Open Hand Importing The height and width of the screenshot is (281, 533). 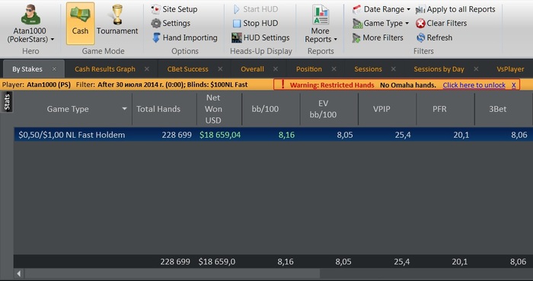click(x=184, y=37)
